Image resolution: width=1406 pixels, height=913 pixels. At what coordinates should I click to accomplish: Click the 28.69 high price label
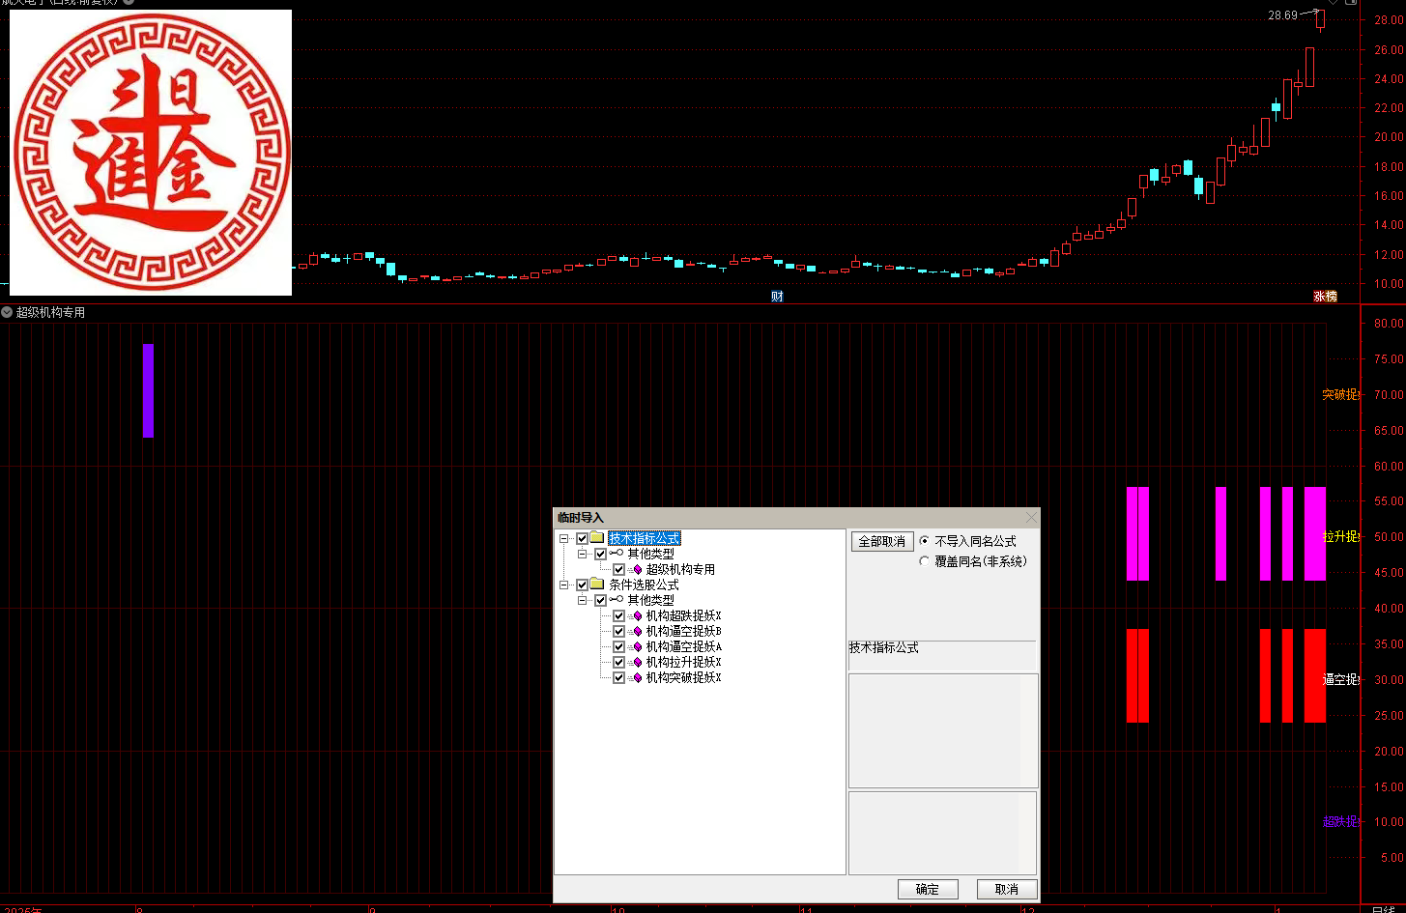click(x=1282, y=15)
